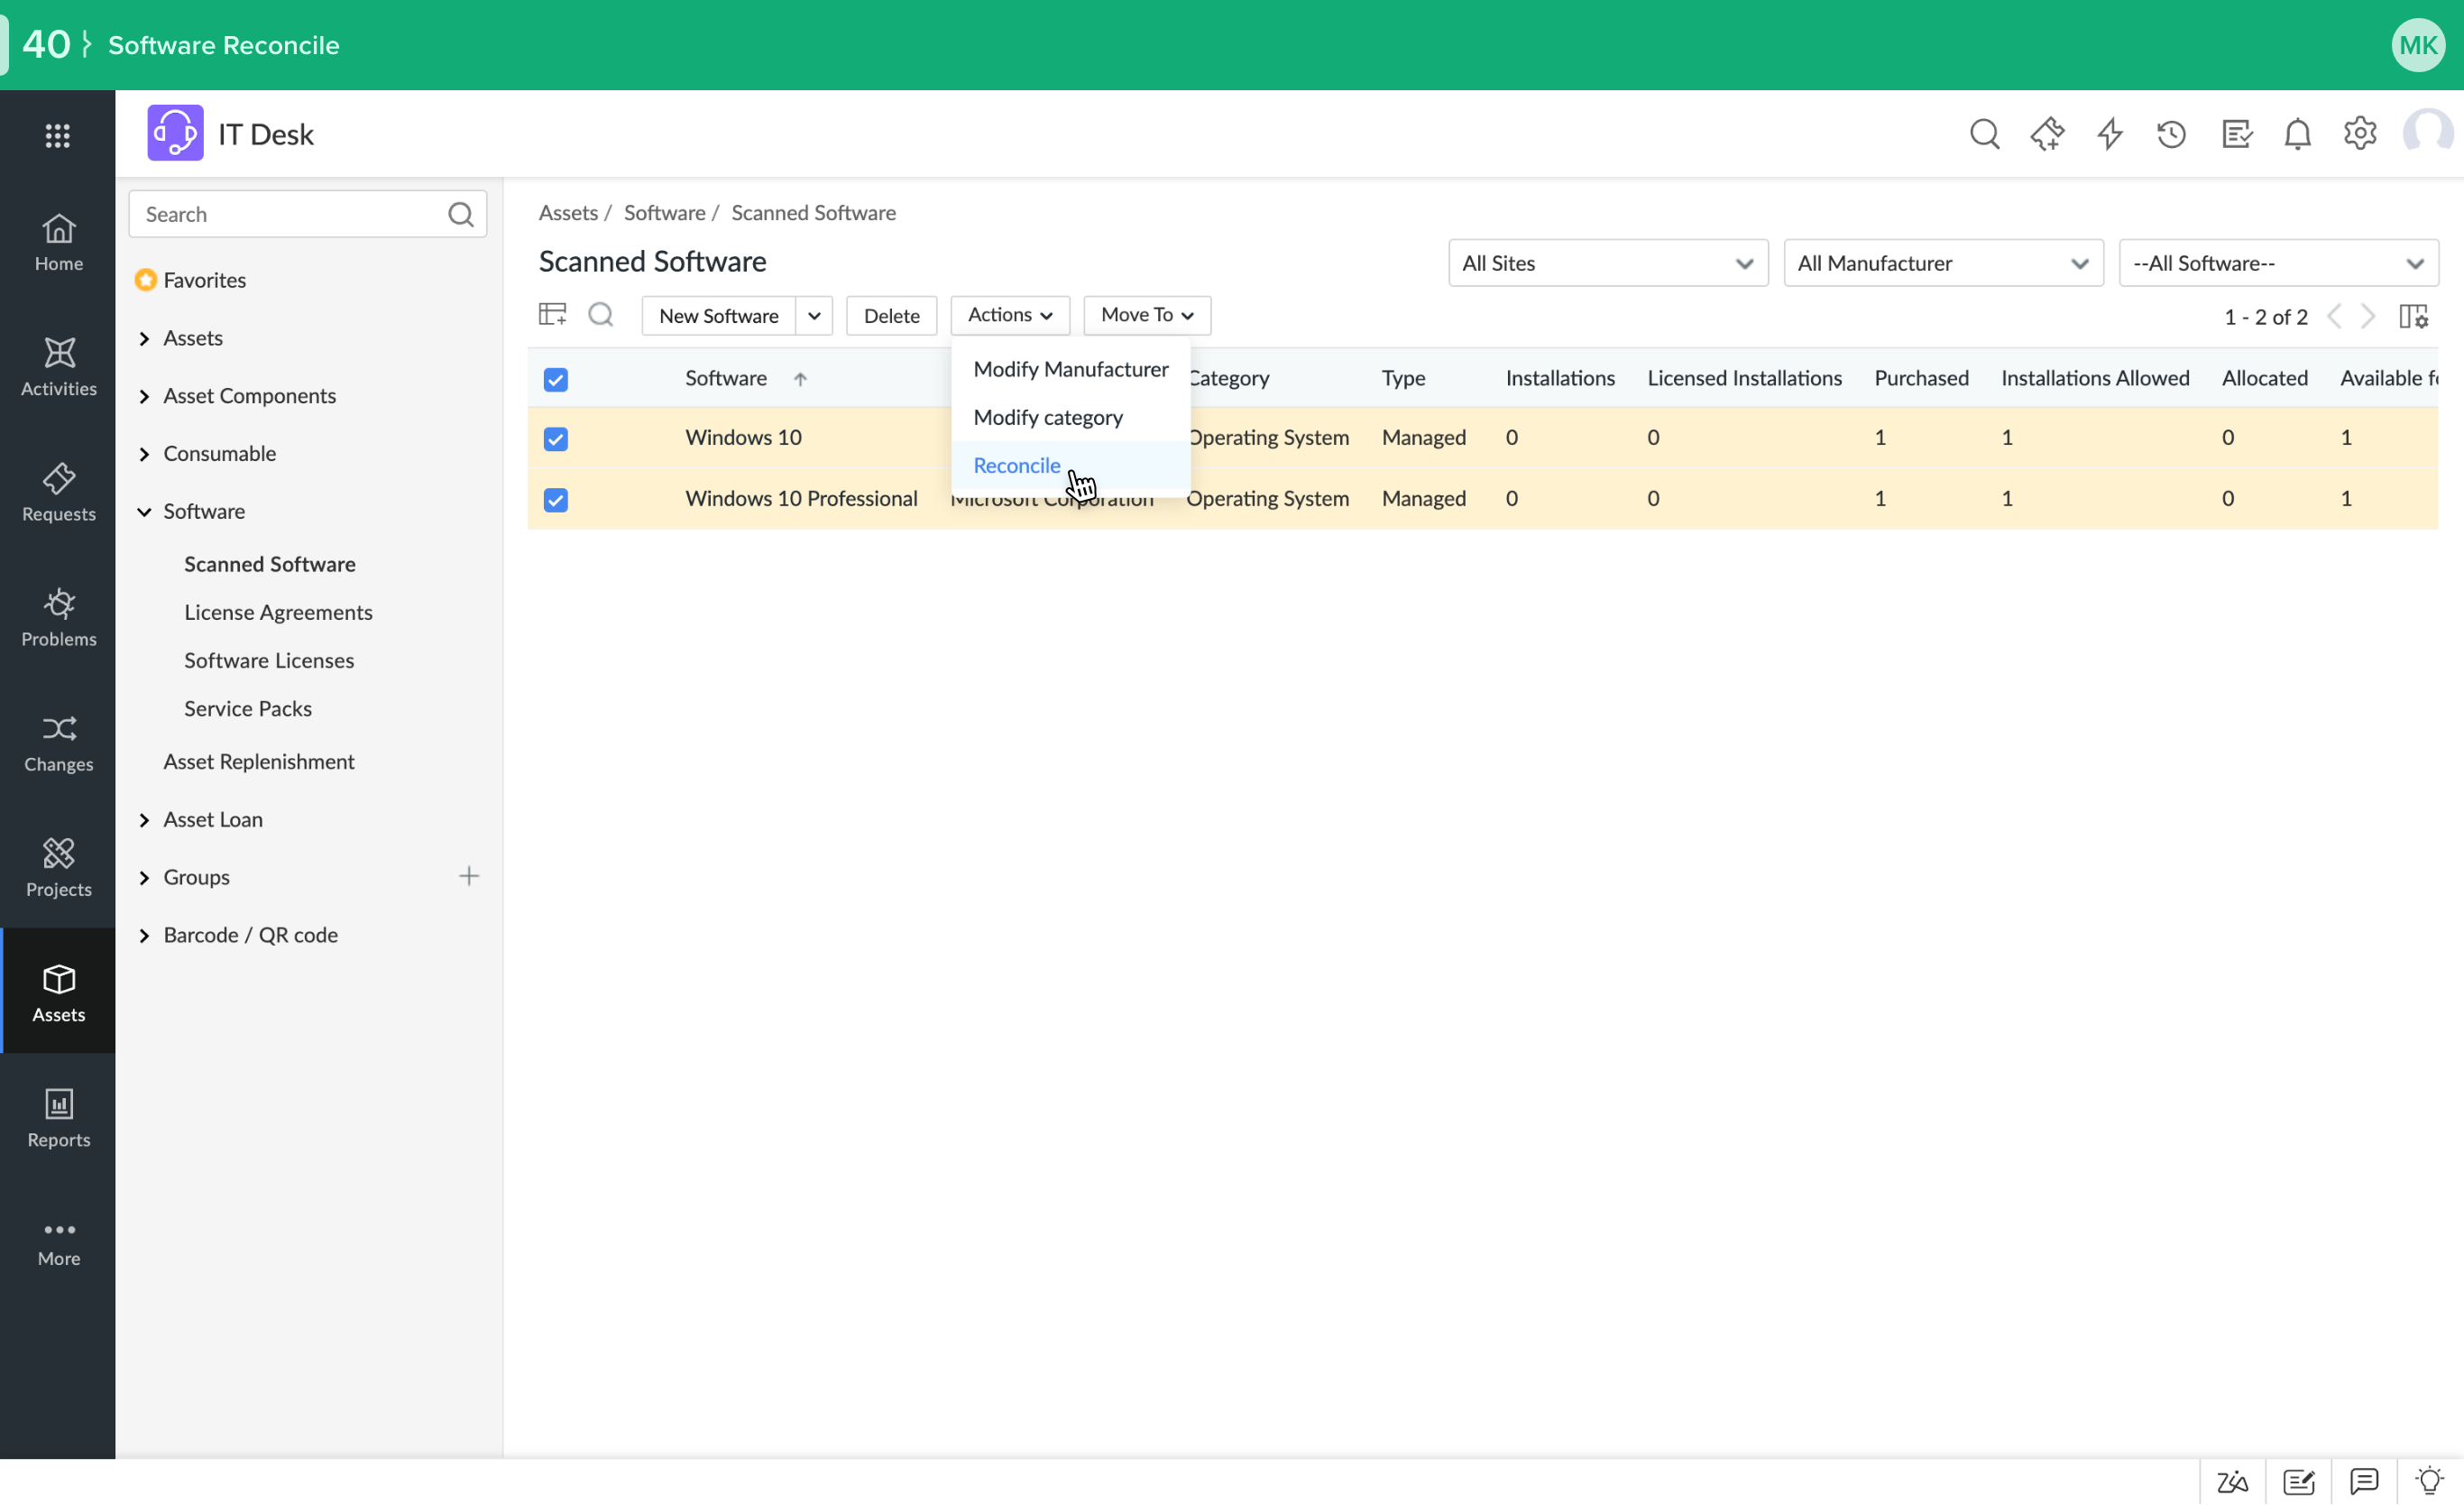Screen dimensions: 2464x1505
Task: Open the --All Software-- dropdown
Action: click(2278, 263)
